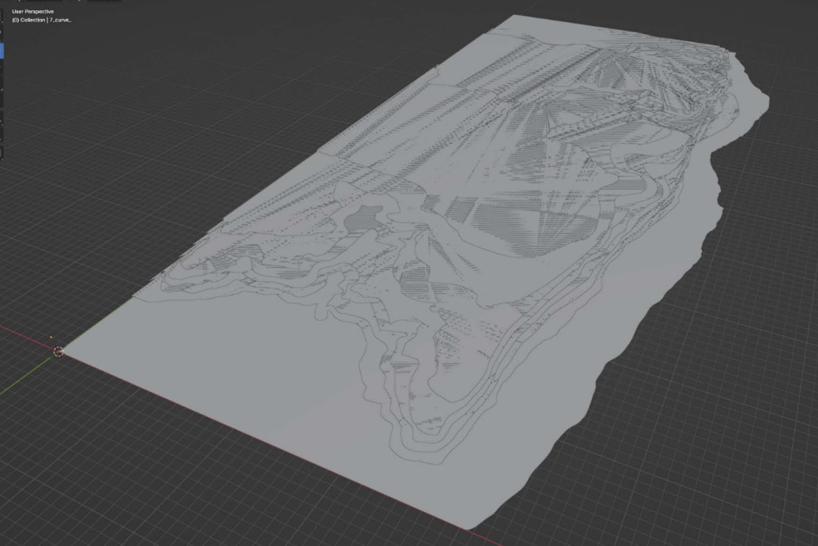Click the 3D cursor at the world origin
Screen dimensions: 818x546
58,352
